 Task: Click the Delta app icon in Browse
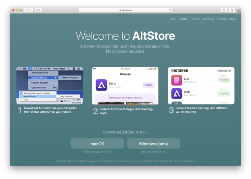(x=101, y=85)
